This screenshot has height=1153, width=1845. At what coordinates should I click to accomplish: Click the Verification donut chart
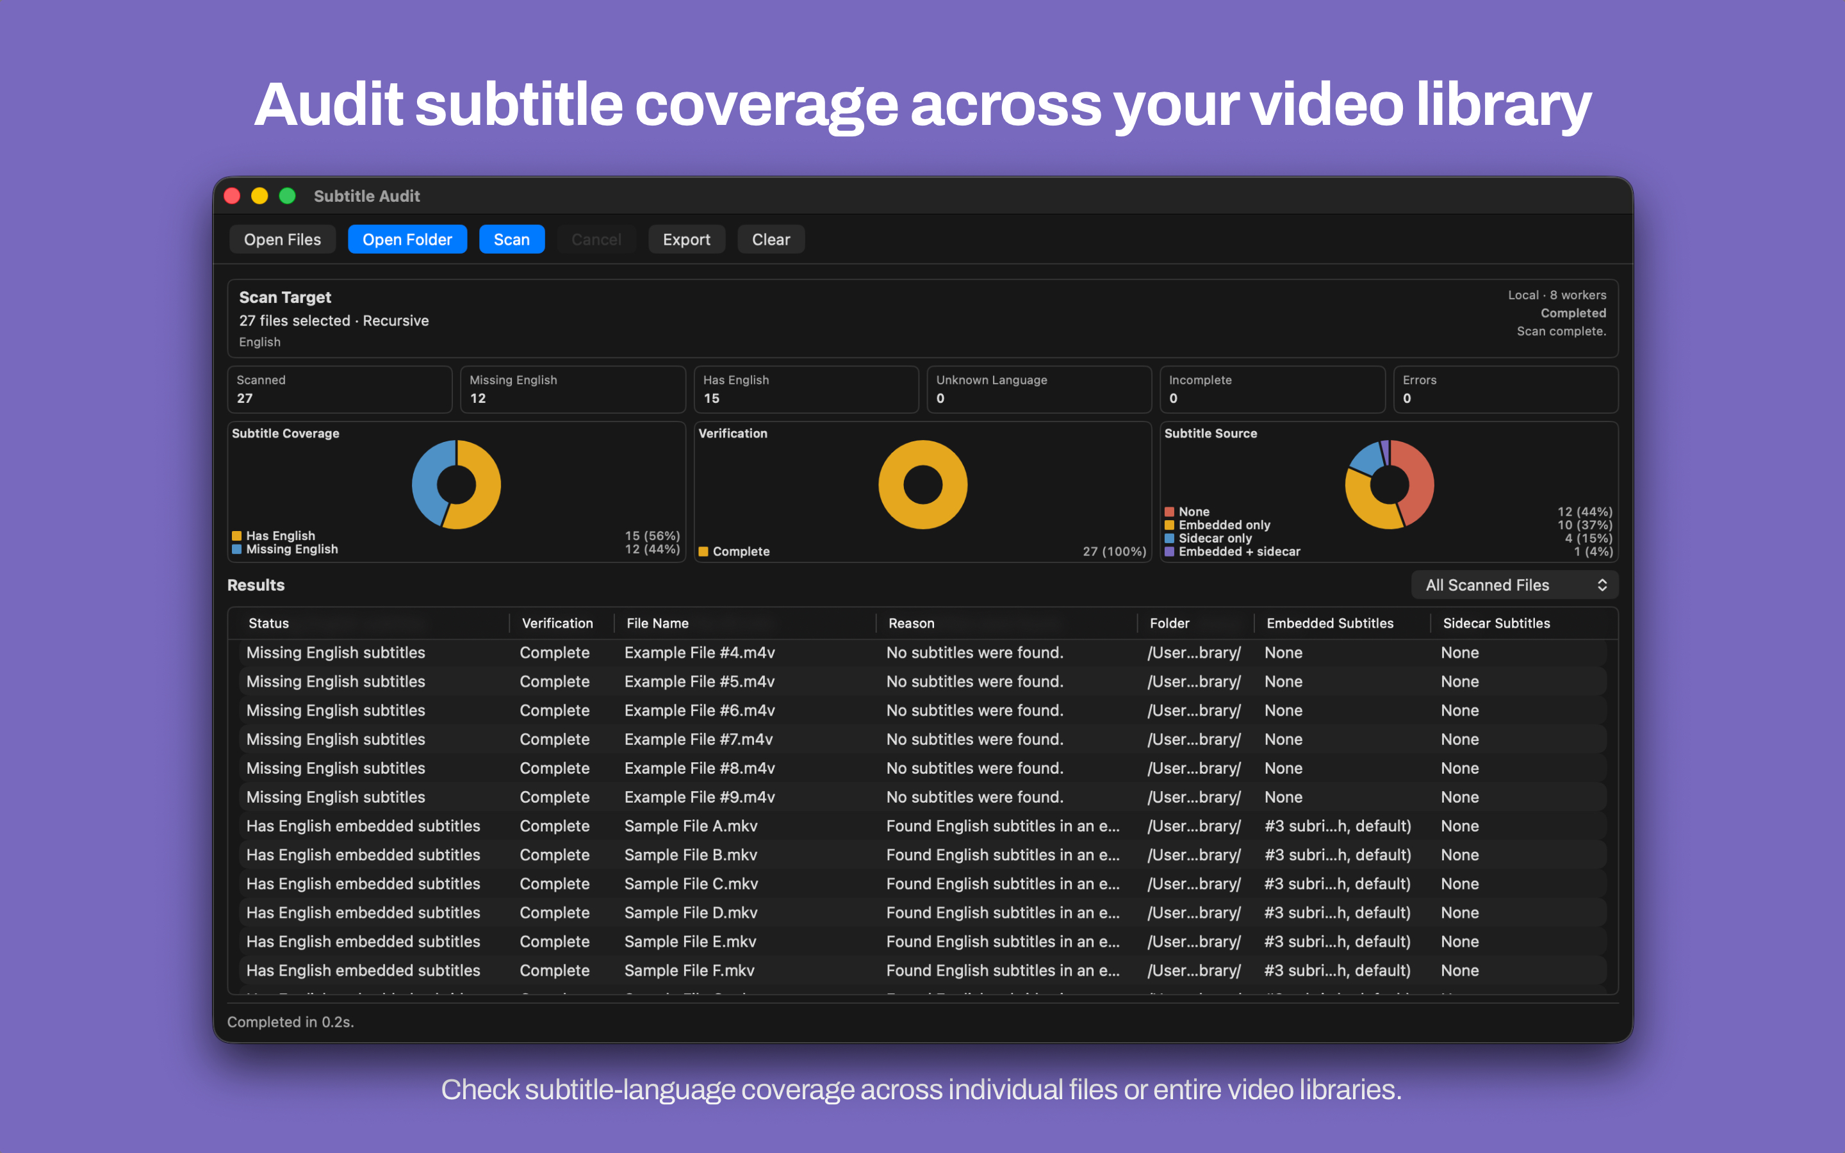(922, 484)
